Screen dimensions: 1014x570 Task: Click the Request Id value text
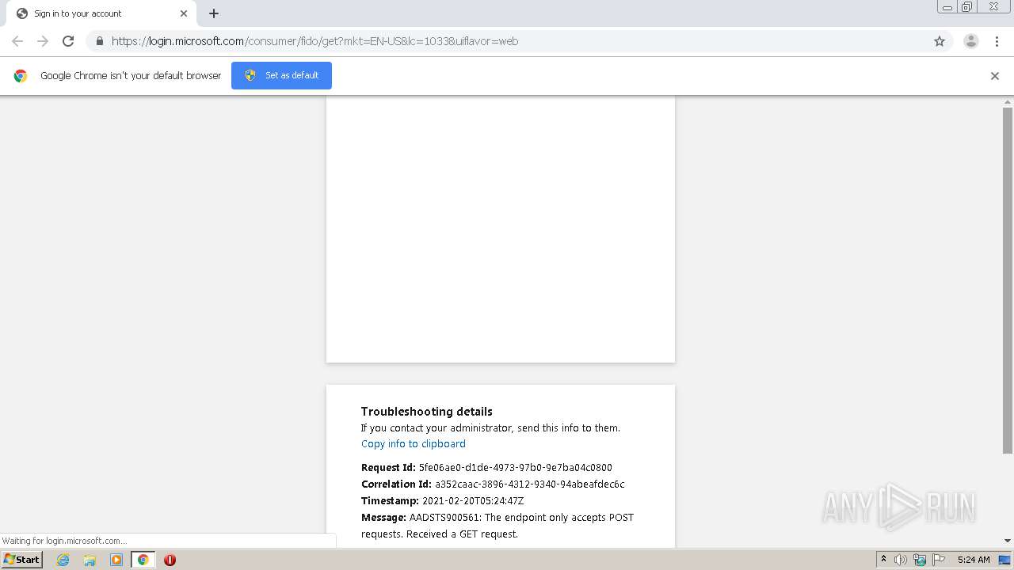coord(516,468)
